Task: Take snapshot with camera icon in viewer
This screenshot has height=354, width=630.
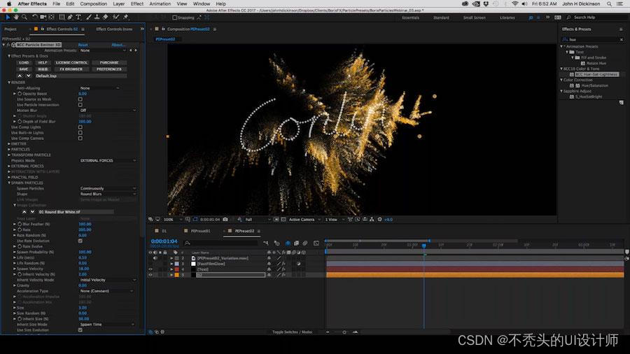Action: pos(225,220)
